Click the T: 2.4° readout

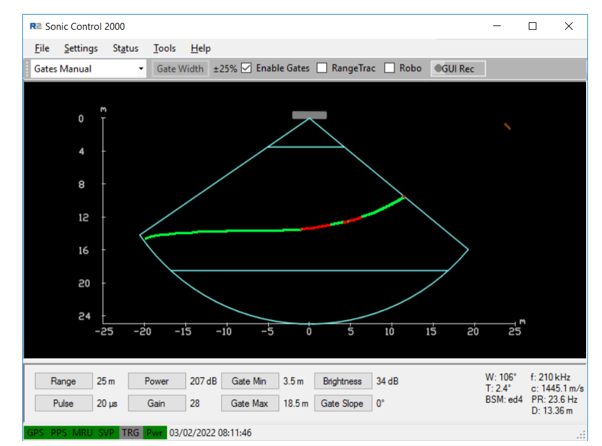(x=498, y=389)
